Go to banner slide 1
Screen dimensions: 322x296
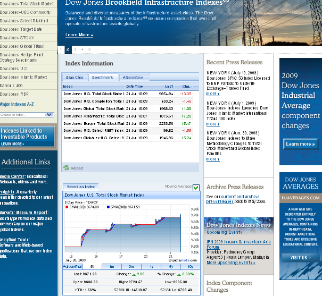point(61,49)
